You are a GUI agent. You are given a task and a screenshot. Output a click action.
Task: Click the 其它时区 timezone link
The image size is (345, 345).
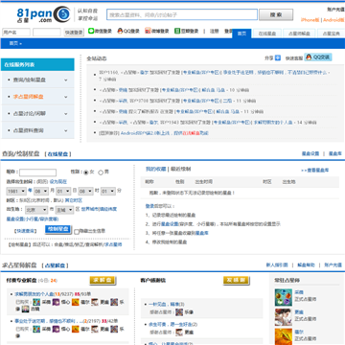click(74, 200)
